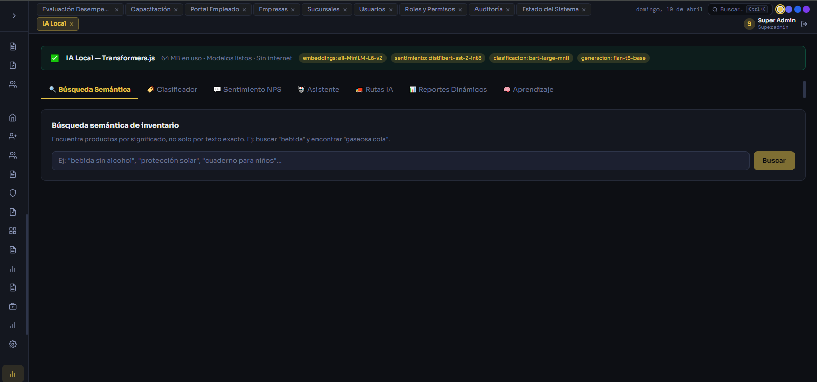Open the four-squares grid icon in sidebar
817x382 pixels.
[x=13, y=231]
